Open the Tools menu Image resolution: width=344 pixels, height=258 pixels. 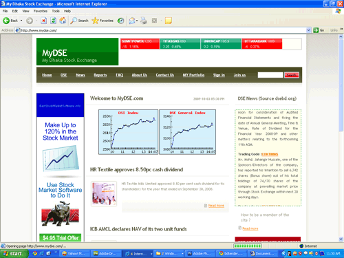[56, 11]
